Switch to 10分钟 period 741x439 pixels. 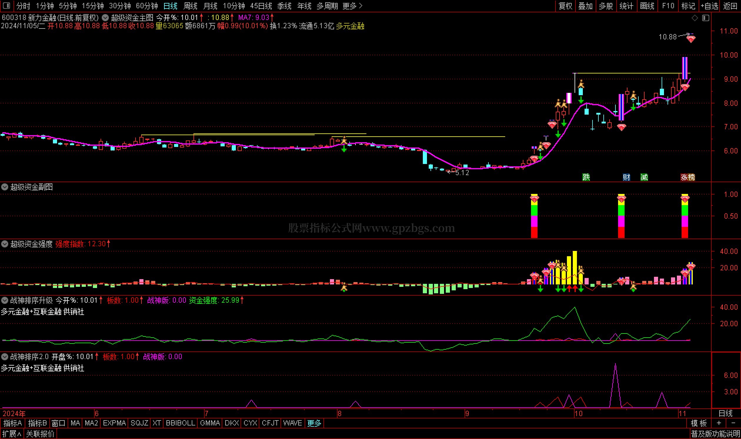pyautogui.click(x=234, y=6)
